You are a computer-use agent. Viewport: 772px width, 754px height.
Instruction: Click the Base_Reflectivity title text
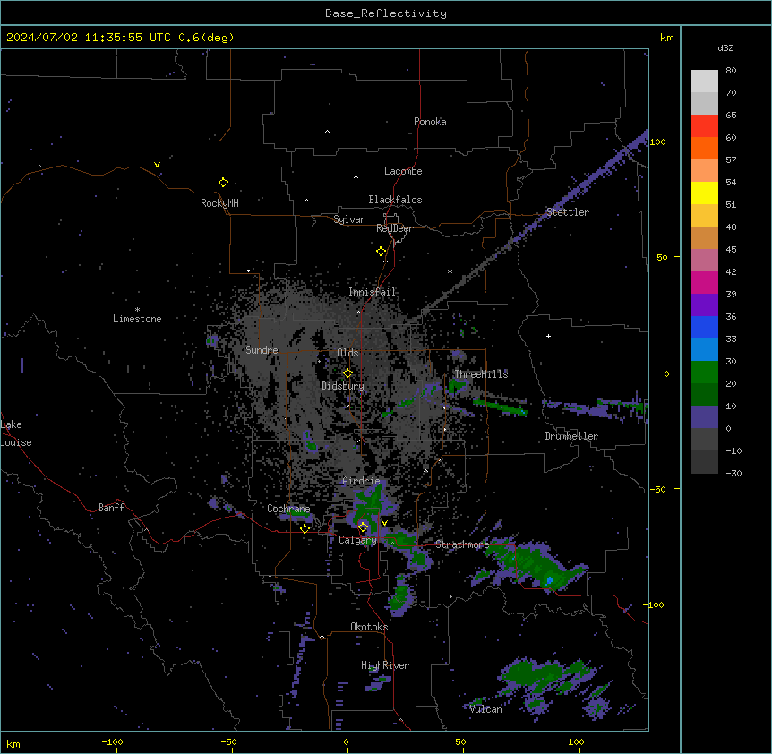tap(386, 13)
